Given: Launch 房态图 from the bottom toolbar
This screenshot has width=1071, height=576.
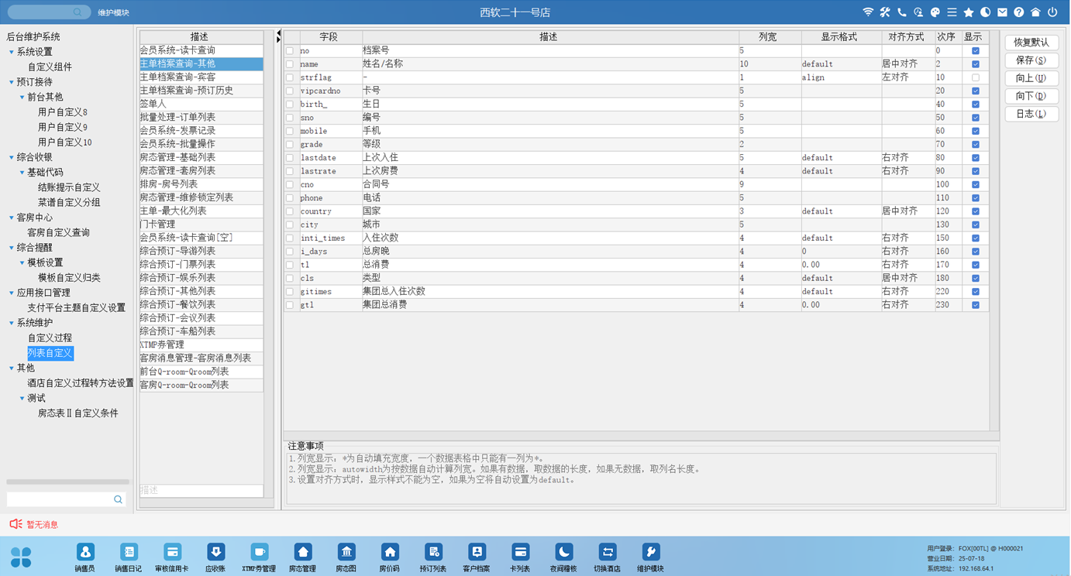Looking at the screenshot, I should pos(346,553).
